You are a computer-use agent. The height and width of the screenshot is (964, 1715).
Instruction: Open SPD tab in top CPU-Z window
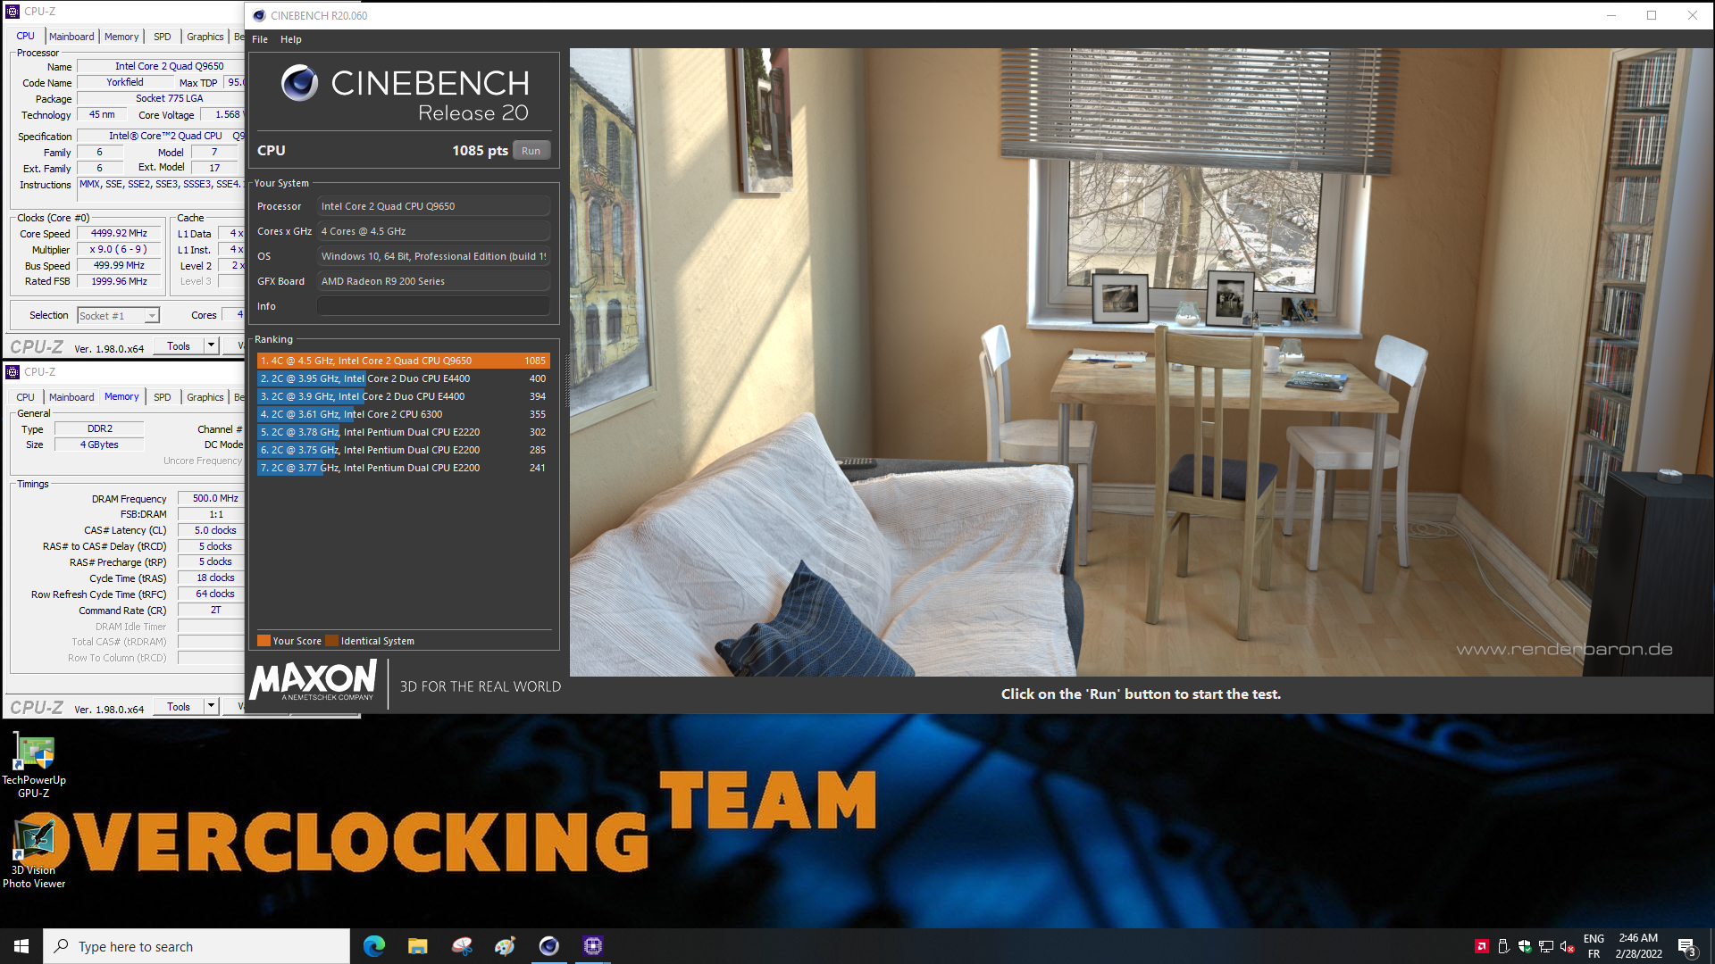[163, 37]
